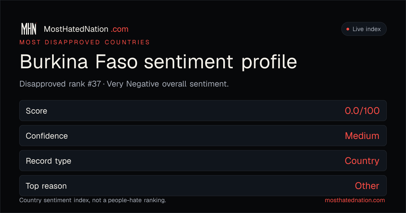The width and height of the screenshot is (406, 213).
Task: Click the Burkina Faso sentiment profile heading
Action: pos(158,62)
